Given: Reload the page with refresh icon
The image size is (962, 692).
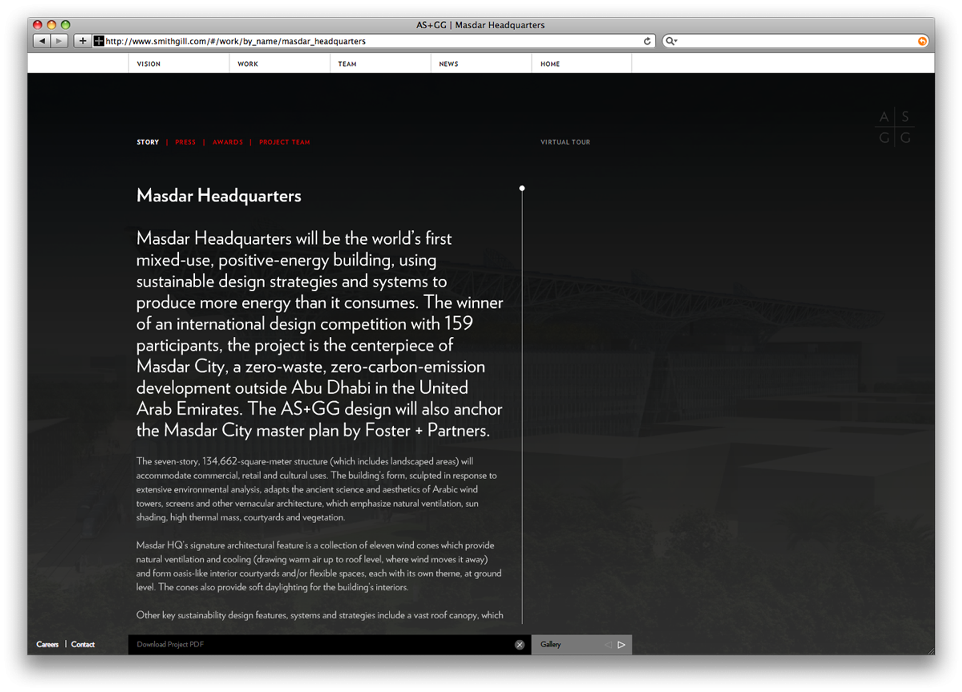Looking at the screenshot, I should tap(647, 41).
